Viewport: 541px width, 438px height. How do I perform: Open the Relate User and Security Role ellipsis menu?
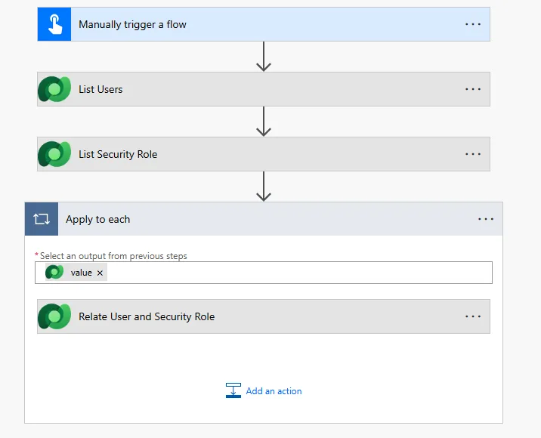473,316
